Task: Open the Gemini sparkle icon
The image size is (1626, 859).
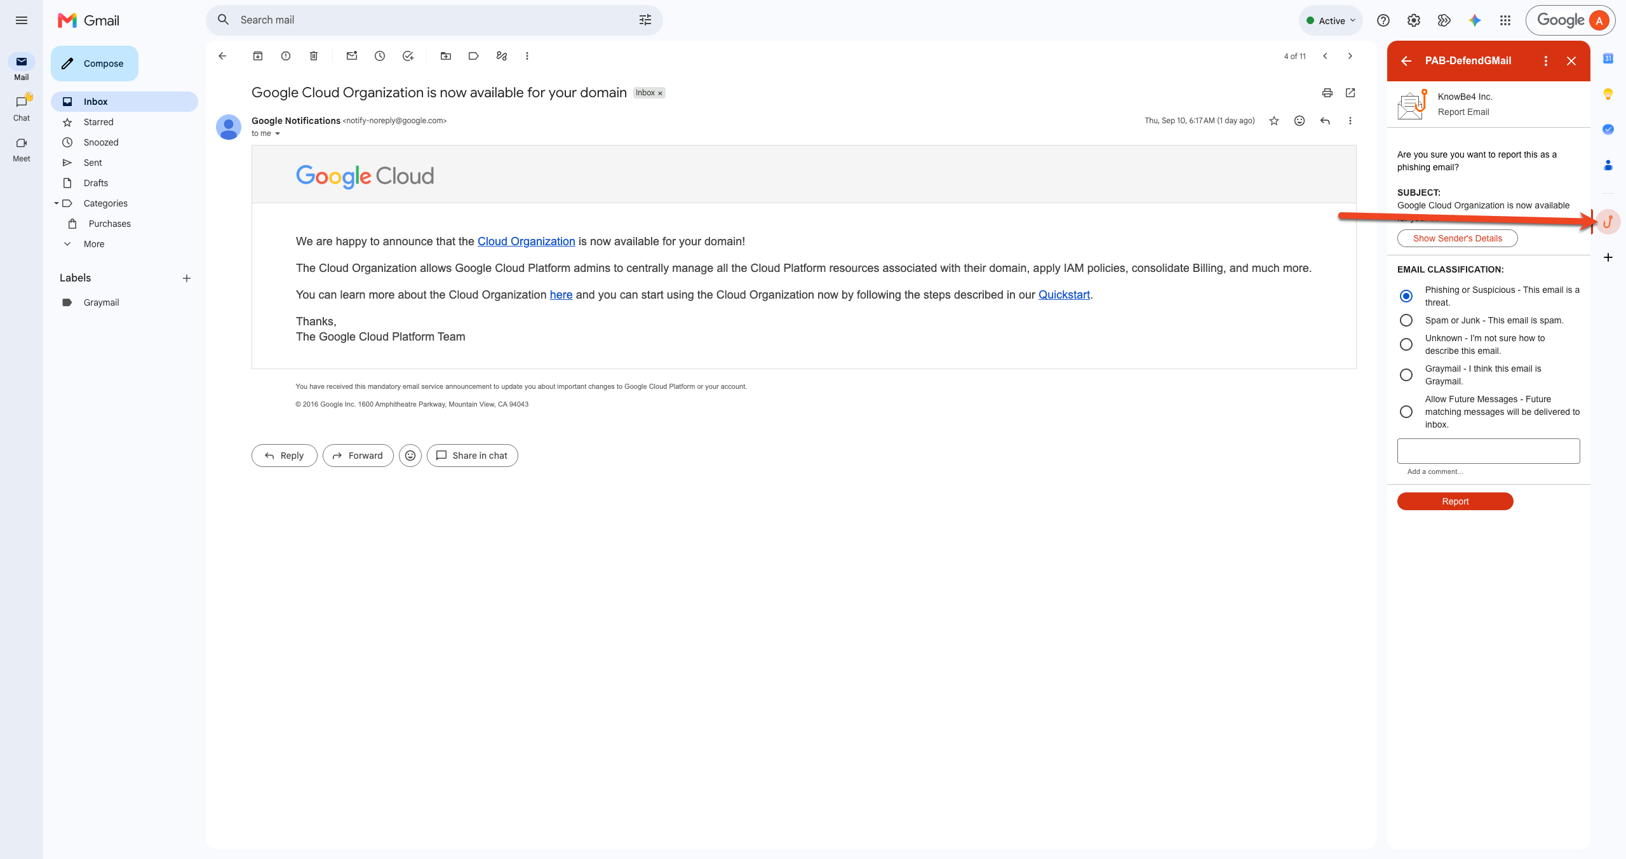Action: click(x=1475, y=20)
